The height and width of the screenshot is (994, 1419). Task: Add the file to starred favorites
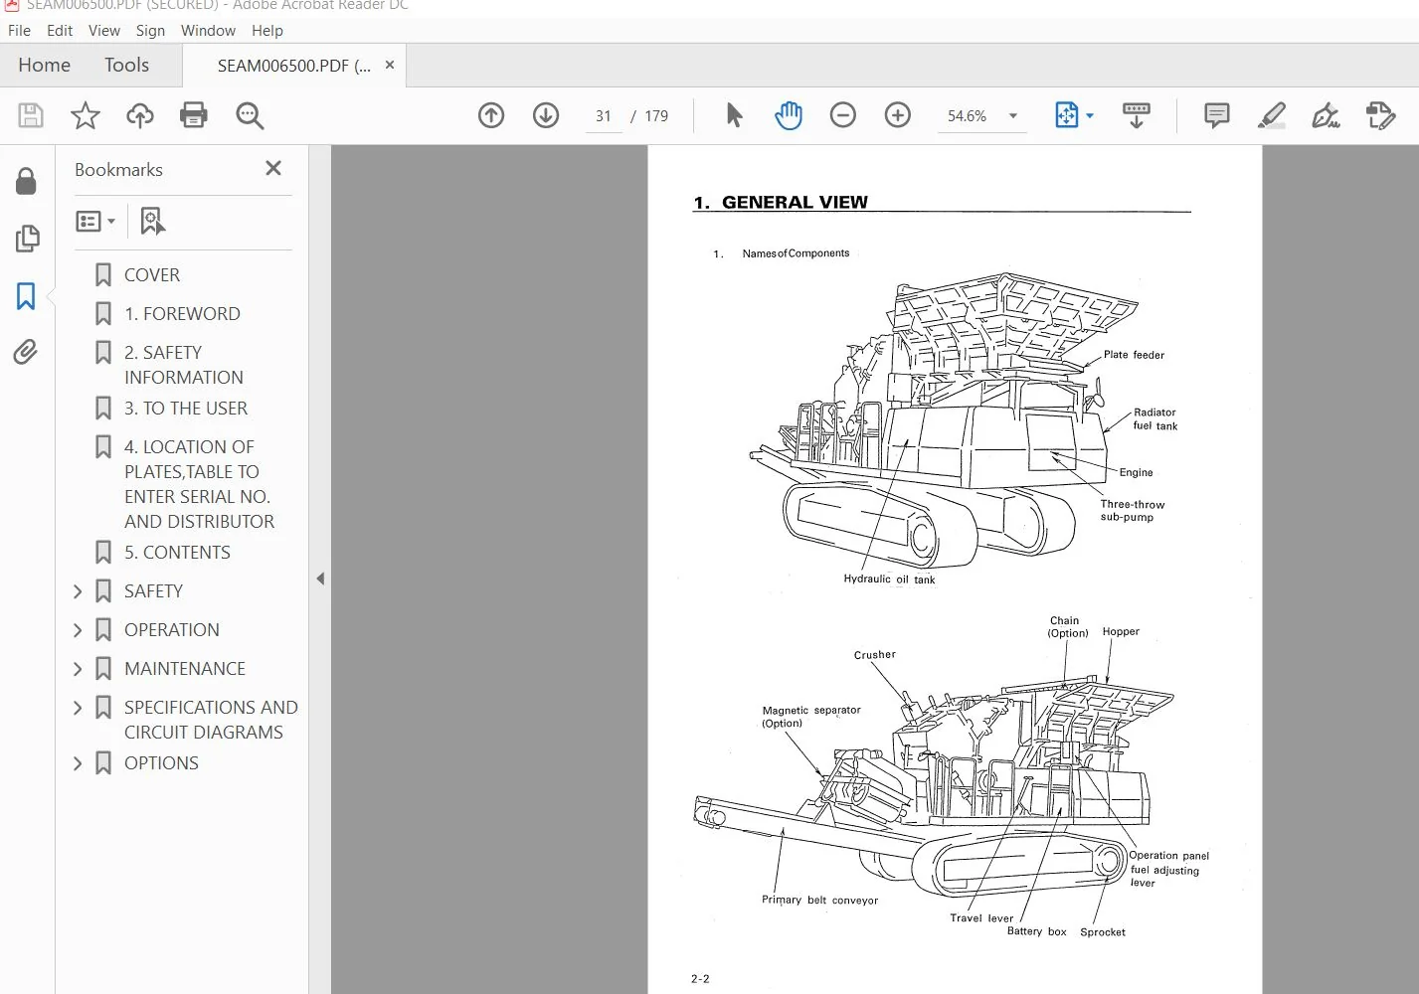86,116
